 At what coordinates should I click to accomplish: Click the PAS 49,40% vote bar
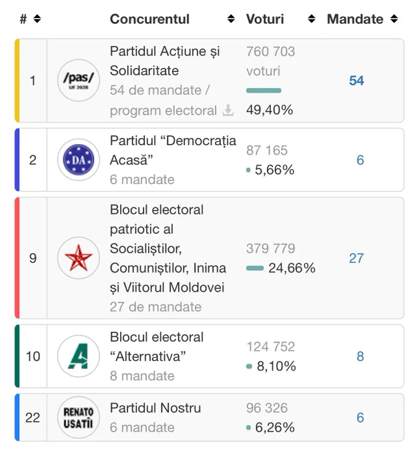coord(264,91)
